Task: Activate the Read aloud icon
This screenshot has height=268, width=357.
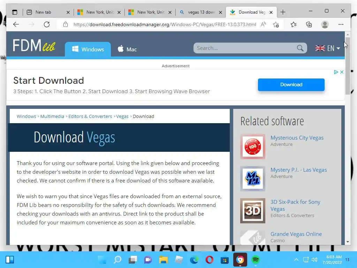Action: (264, 24)
